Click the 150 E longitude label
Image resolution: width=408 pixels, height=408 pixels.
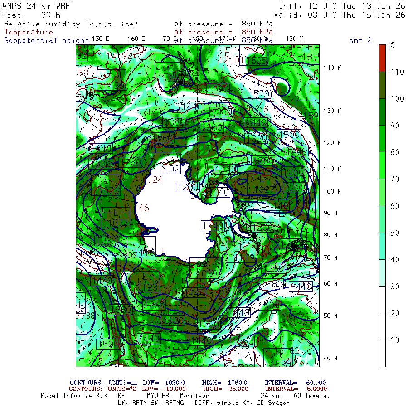click(100, 39)
